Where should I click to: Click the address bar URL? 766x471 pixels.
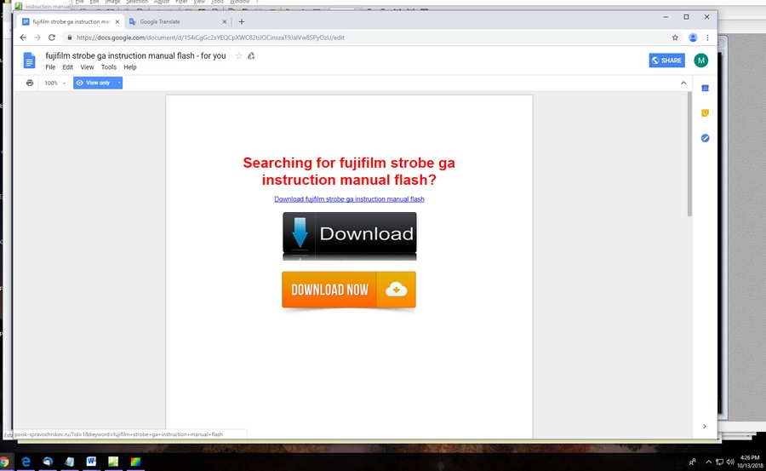coord(210,37)
